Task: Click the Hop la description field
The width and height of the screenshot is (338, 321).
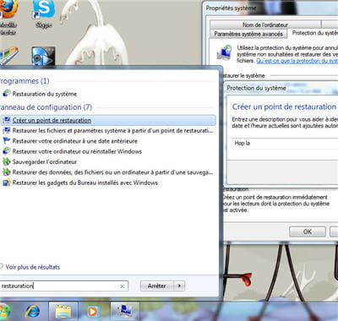Action: (x=285, y=144)
